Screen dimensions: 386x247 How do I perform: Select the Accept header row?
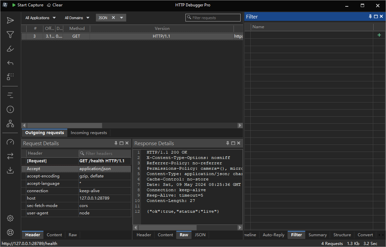tap(76, 169)
